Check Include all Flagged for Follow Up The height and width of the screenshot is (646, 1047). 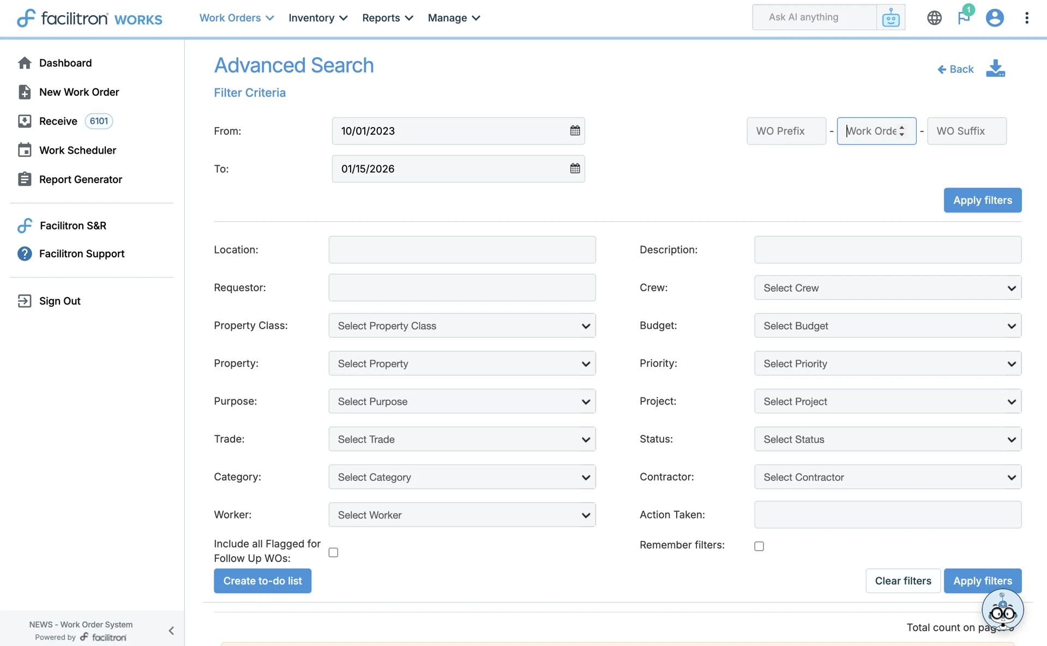[x=333, y=552]
